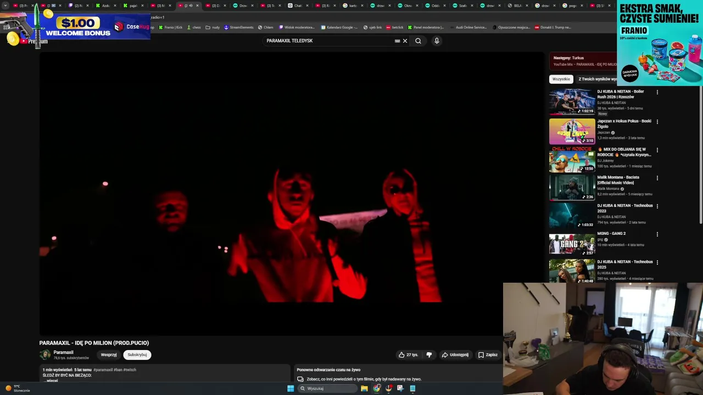
Task: Switch to the Chat browser tab
Action: (x=297, y=5)
